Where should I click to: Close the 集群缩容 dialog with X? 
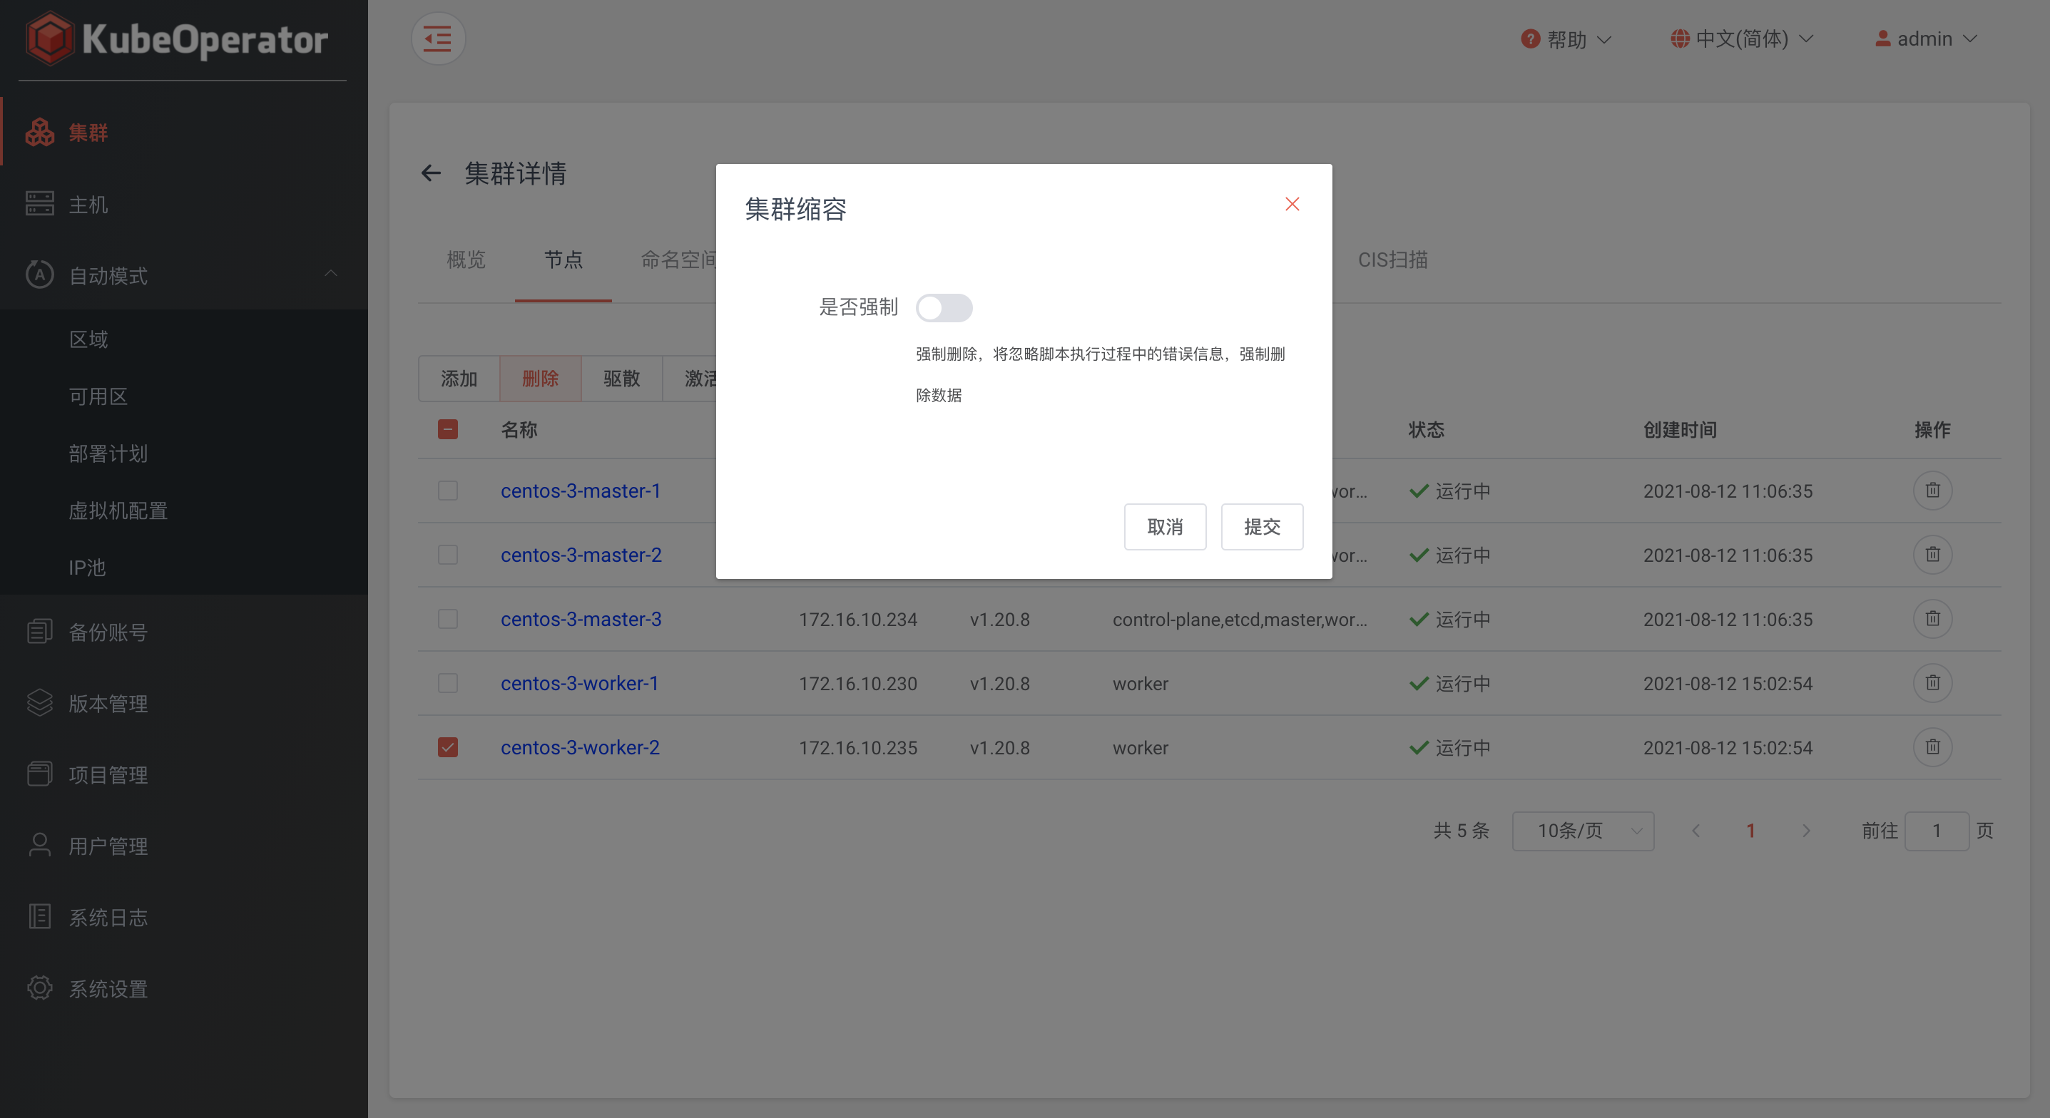[1292, 205]
